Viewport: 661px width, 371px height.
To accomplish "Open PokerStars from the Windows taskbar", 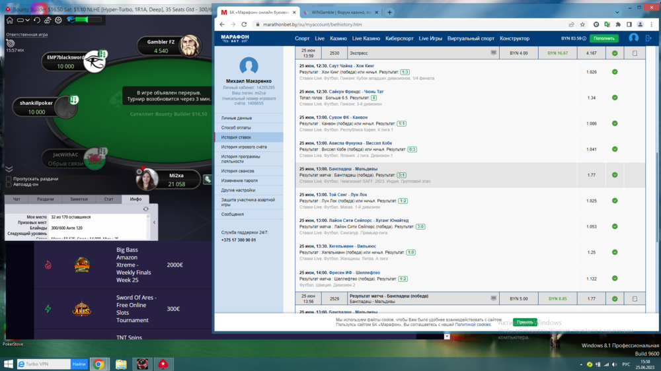I will pyautogui.click(x=163, y=364).
